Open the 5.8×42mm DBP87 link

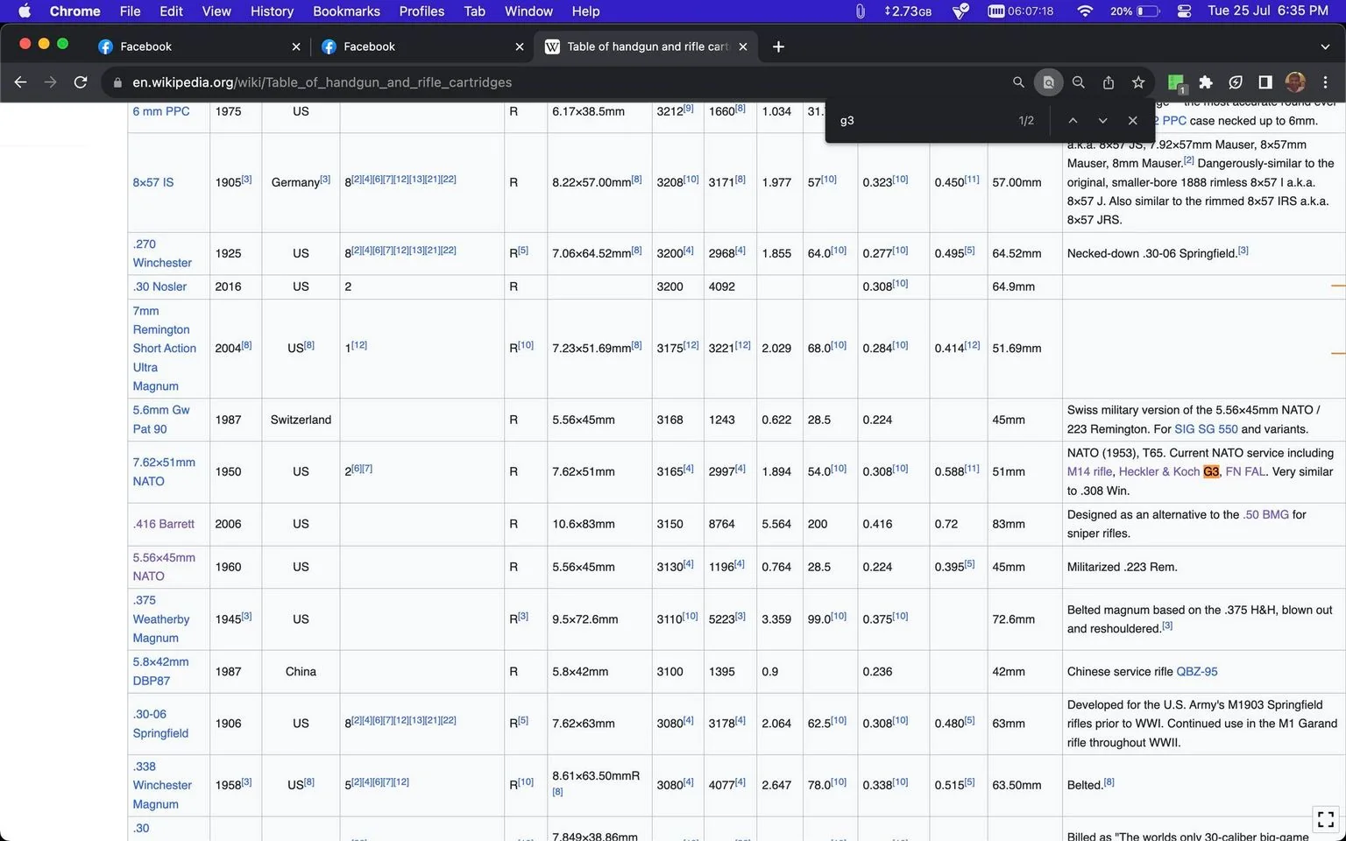[160, 671]
